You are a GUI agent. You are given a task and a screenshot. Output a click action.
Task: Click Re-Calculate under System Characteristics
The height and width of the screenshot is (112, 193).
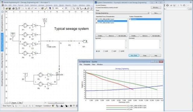pyautogui.click(x=156, y=36)
